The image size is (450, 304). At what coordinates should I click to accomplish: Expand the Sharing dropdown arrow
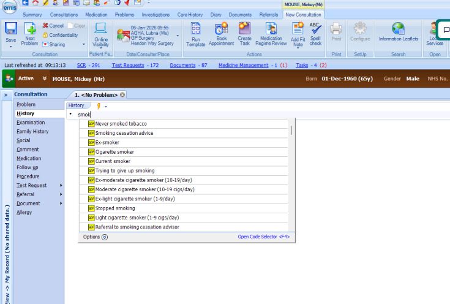click(84, 45)
